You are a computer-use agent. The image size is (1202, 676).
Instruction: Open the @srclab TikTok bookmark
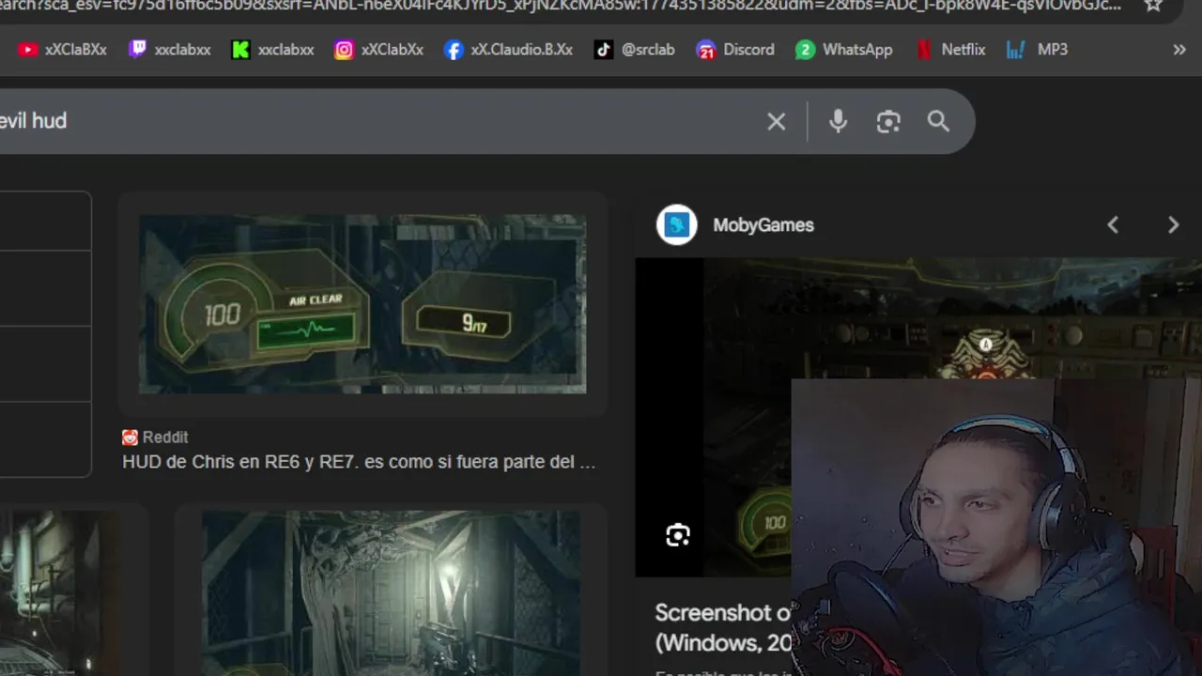(634, 50)
